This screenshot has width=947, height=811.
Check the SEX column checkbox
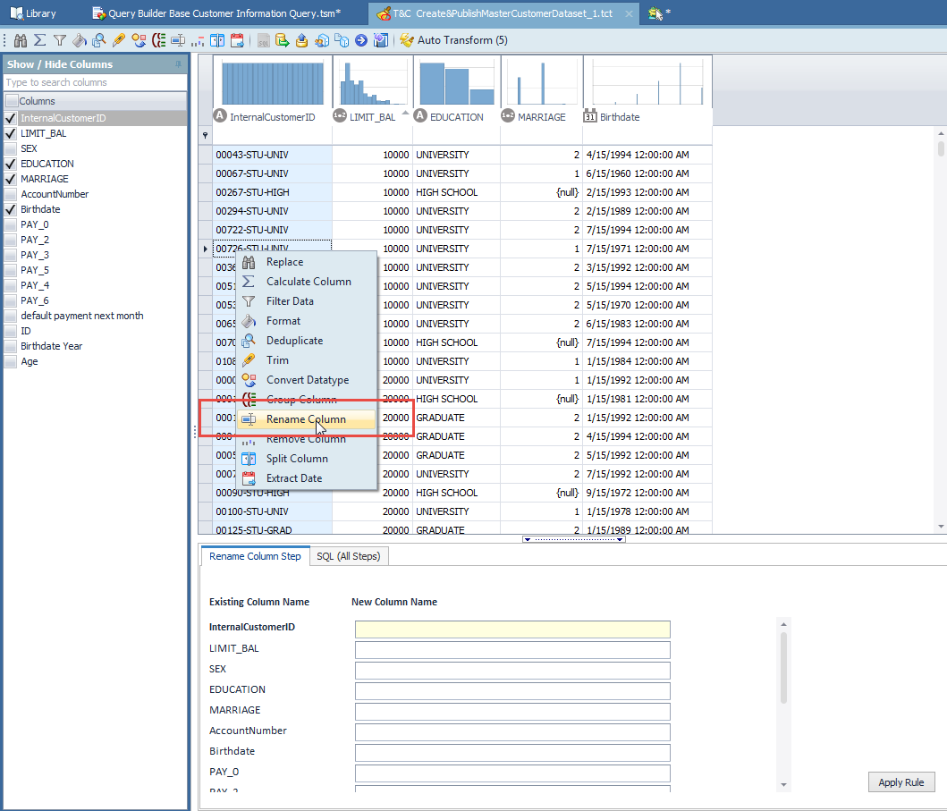[x=10, y=148]
